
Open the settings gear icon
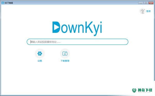tap(40, 53)
